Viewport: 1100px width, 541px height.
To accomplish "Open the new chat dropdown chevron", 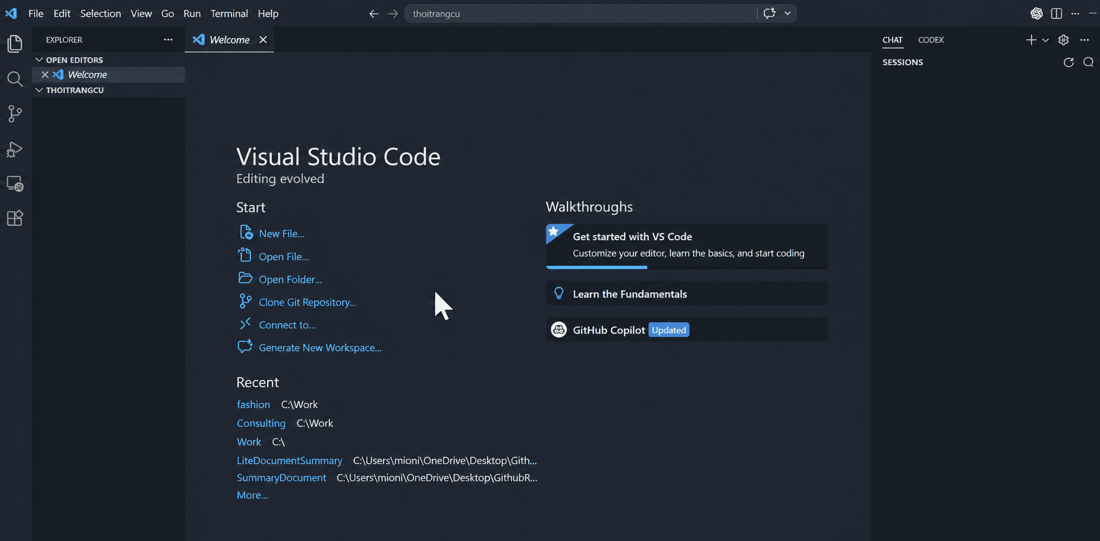I will click(1045, 40).
